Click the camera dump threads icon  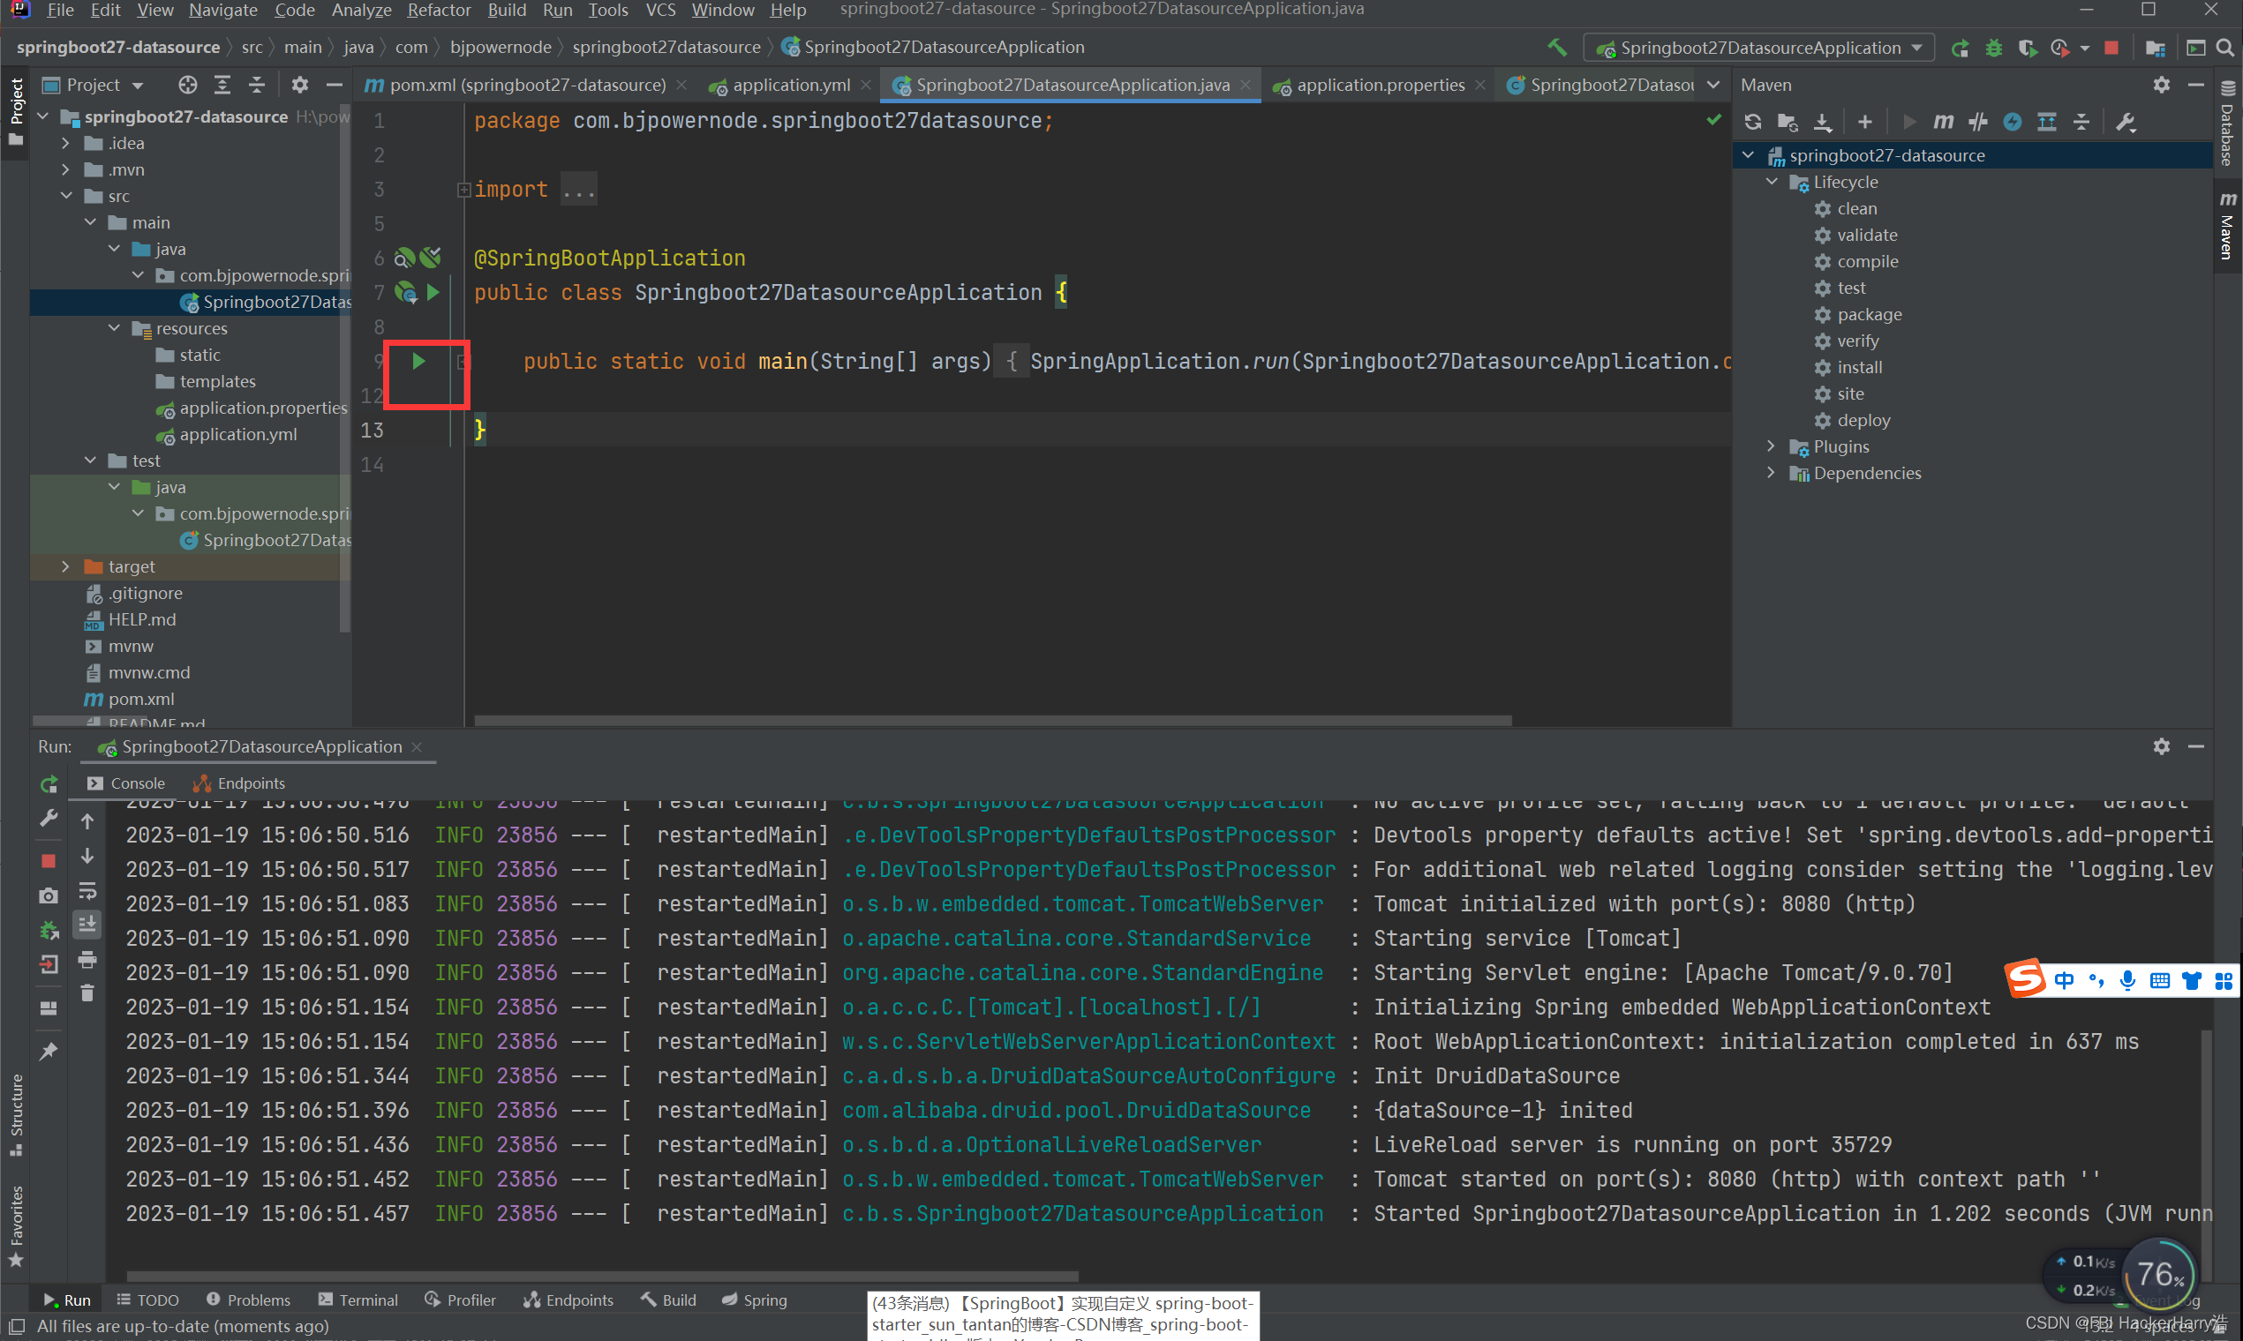[x=49, y=895]
